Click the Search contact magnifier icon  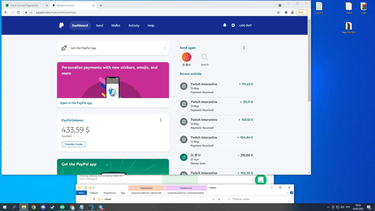point(204,57)
